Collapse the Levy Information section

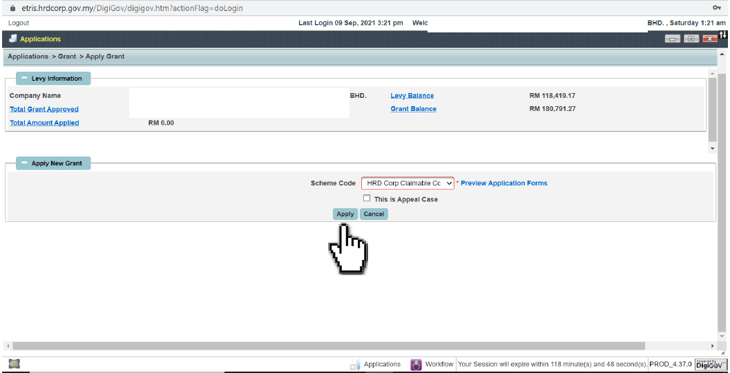coord(23,79)
